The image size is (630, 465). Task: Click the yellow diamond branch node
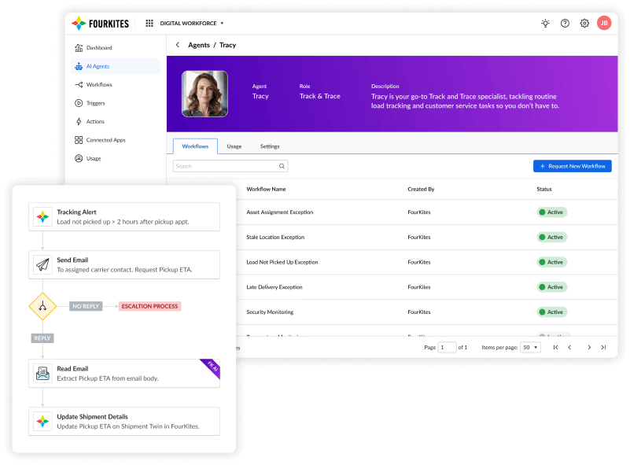point(42,307)
